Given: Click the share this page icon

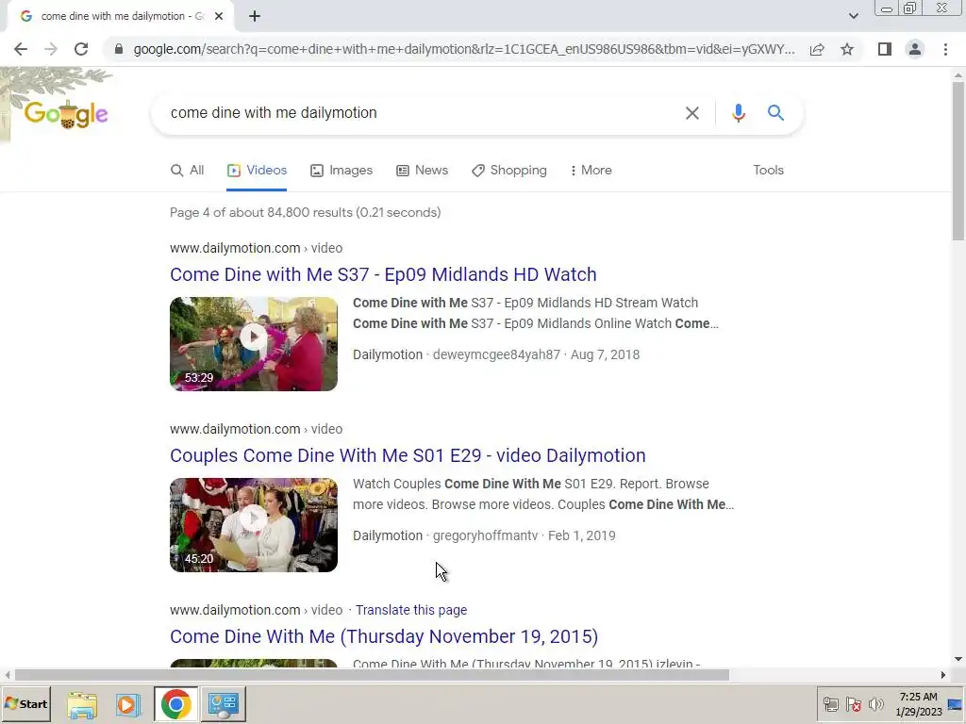Looking at the screenshot, I should pyautogui.click(x=817, y=49).
